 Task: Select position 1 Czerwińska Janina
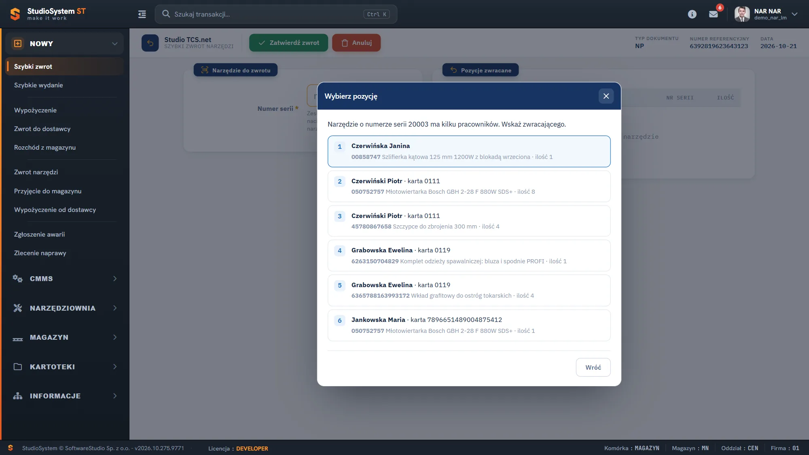pyautogui.click(x=469, y=151)
